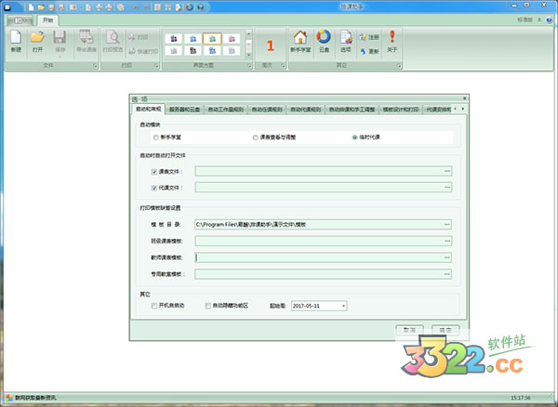This screenshot has width=558, height=407.
Task: Click the 更新 update arrow icon
Action: (x=369, y=51)
